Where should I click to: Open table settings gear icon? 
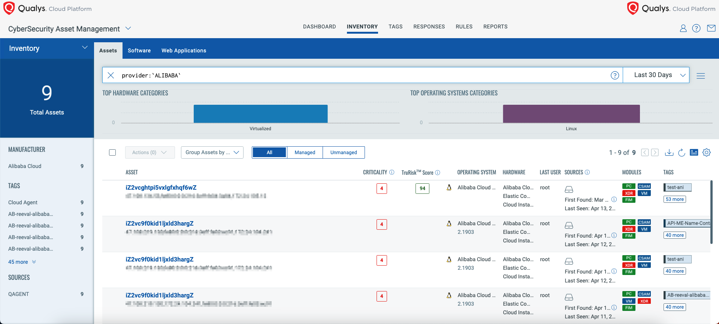tap(707, 152)
